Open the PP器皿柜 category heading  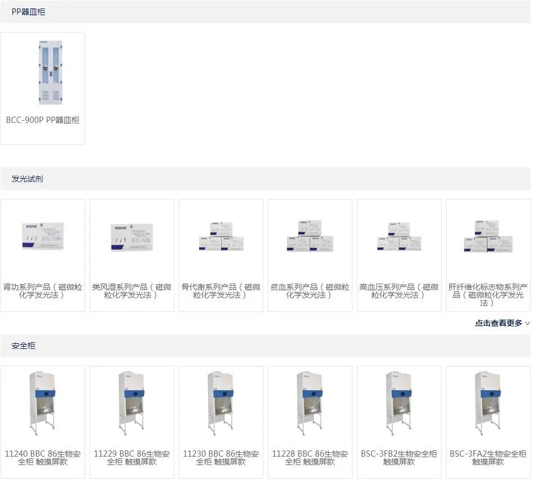tap(28, 12)
